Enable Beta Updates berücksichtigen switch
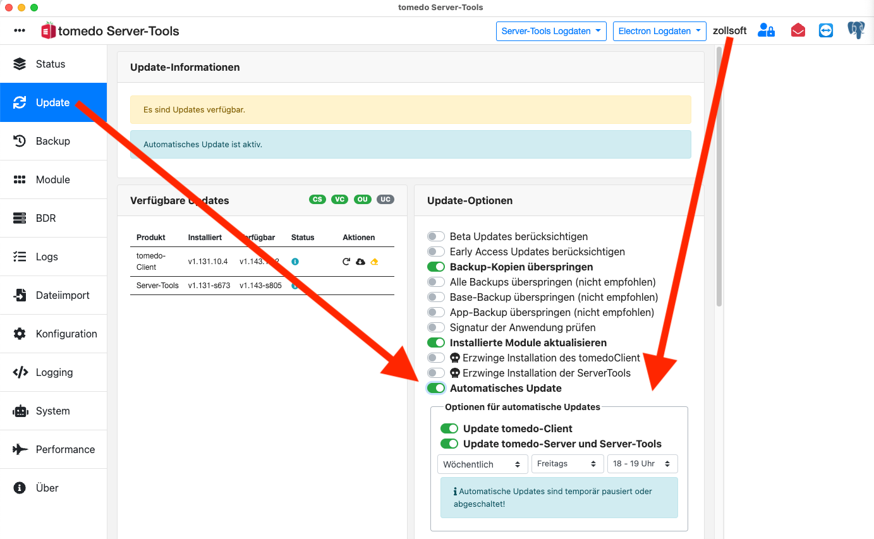 pyautogui.click(x=436, y=236)
